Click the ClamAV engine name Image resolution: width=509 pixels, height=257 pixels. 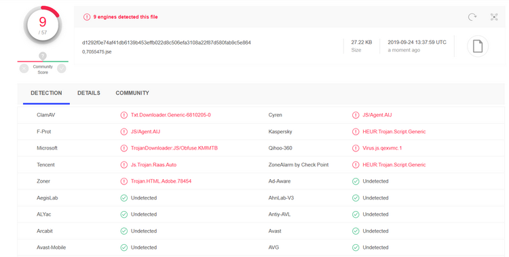click(x=45, y=115)
